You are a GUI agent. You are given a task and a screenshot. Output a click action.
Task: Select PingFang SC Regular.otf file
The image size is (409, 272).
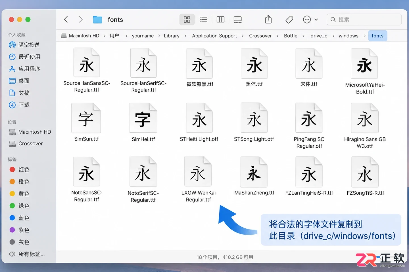coord(309,126)
